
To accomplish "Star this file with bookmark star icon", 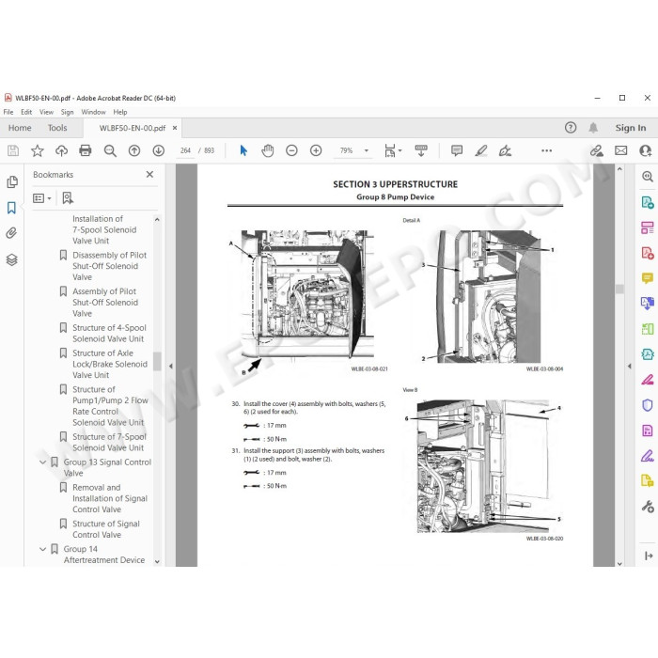I will pyautogui.click(x=38, y=150).
